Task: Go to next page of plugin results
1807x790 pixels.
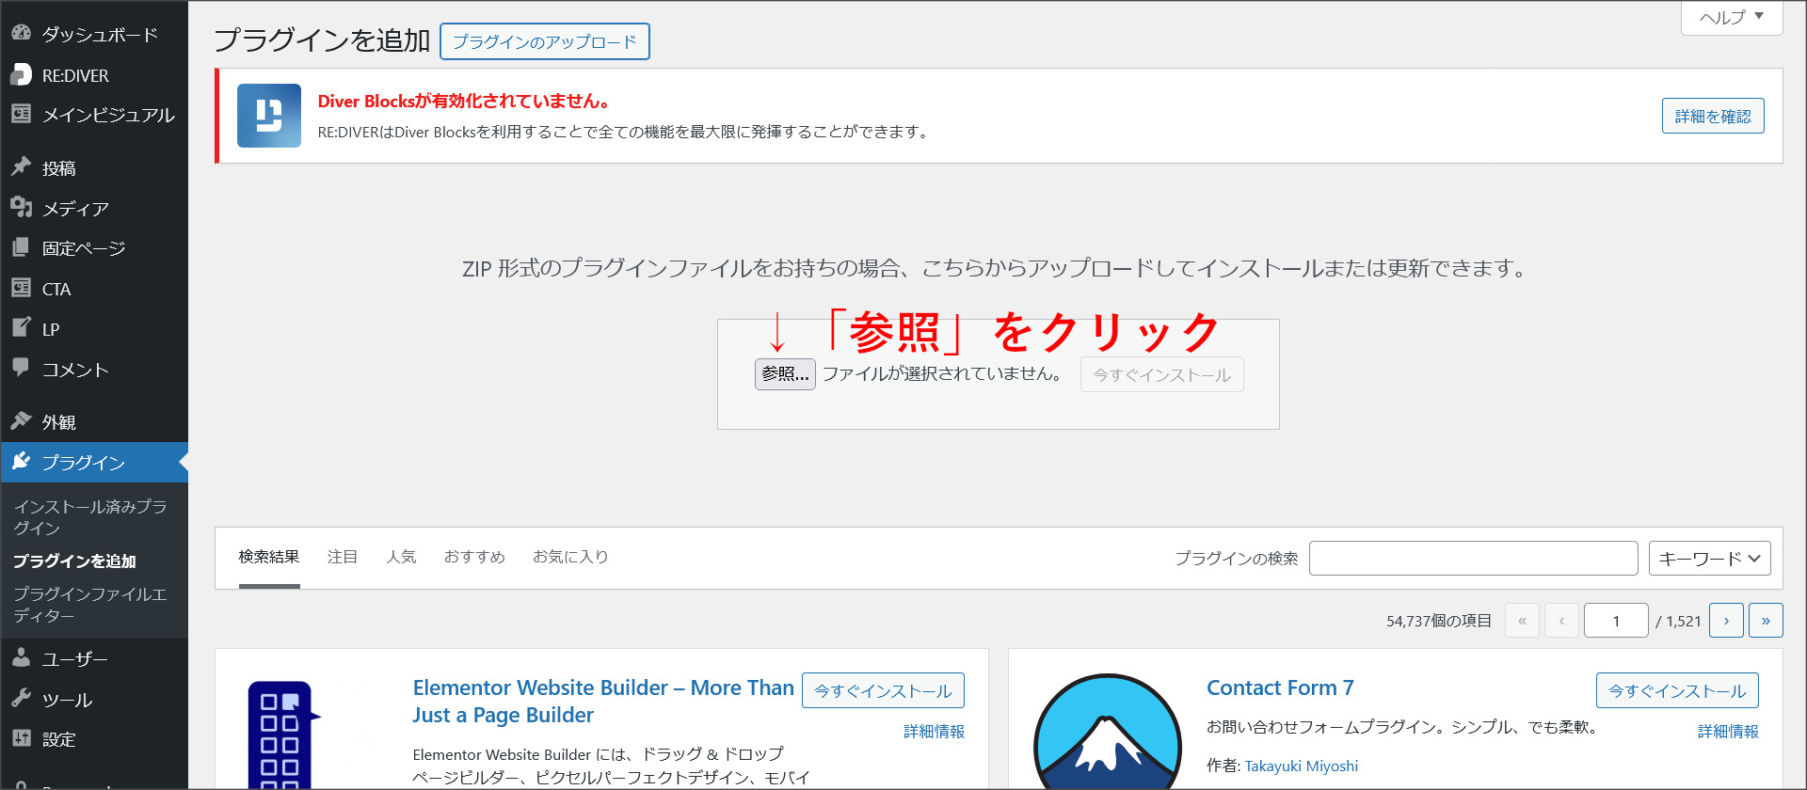Action: pyautogui.click(x=1726, y=621)
